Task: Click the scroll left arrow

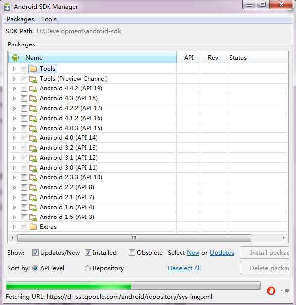Action: [12, 238]
